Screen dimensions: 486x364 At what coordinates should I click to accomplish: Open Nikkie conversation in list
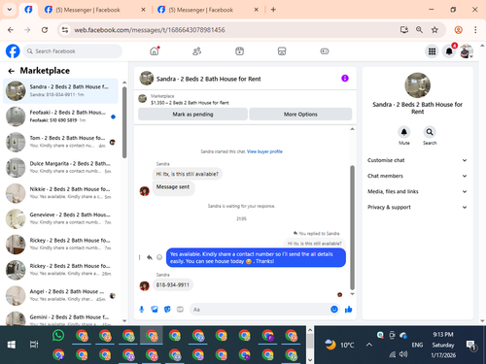60,193
